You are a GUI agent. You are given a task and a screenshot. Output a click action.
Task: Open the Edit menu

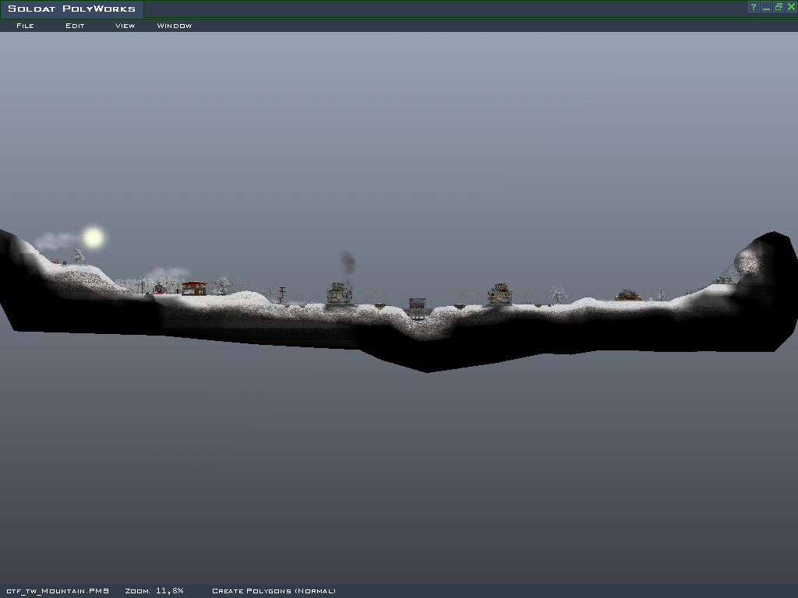(75, 26)
